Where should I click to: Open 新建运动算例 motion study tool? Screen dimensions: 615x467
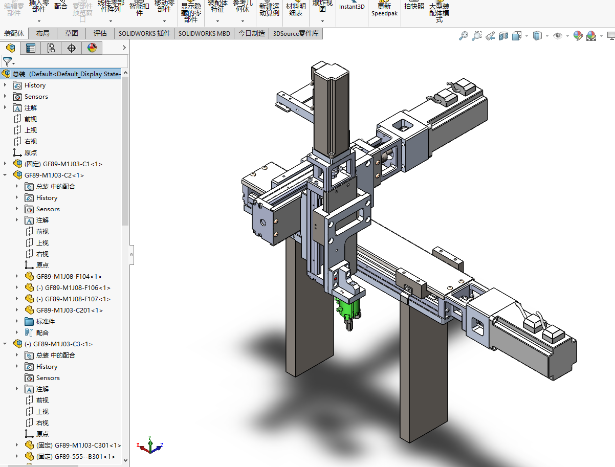[x=269, y=9]
